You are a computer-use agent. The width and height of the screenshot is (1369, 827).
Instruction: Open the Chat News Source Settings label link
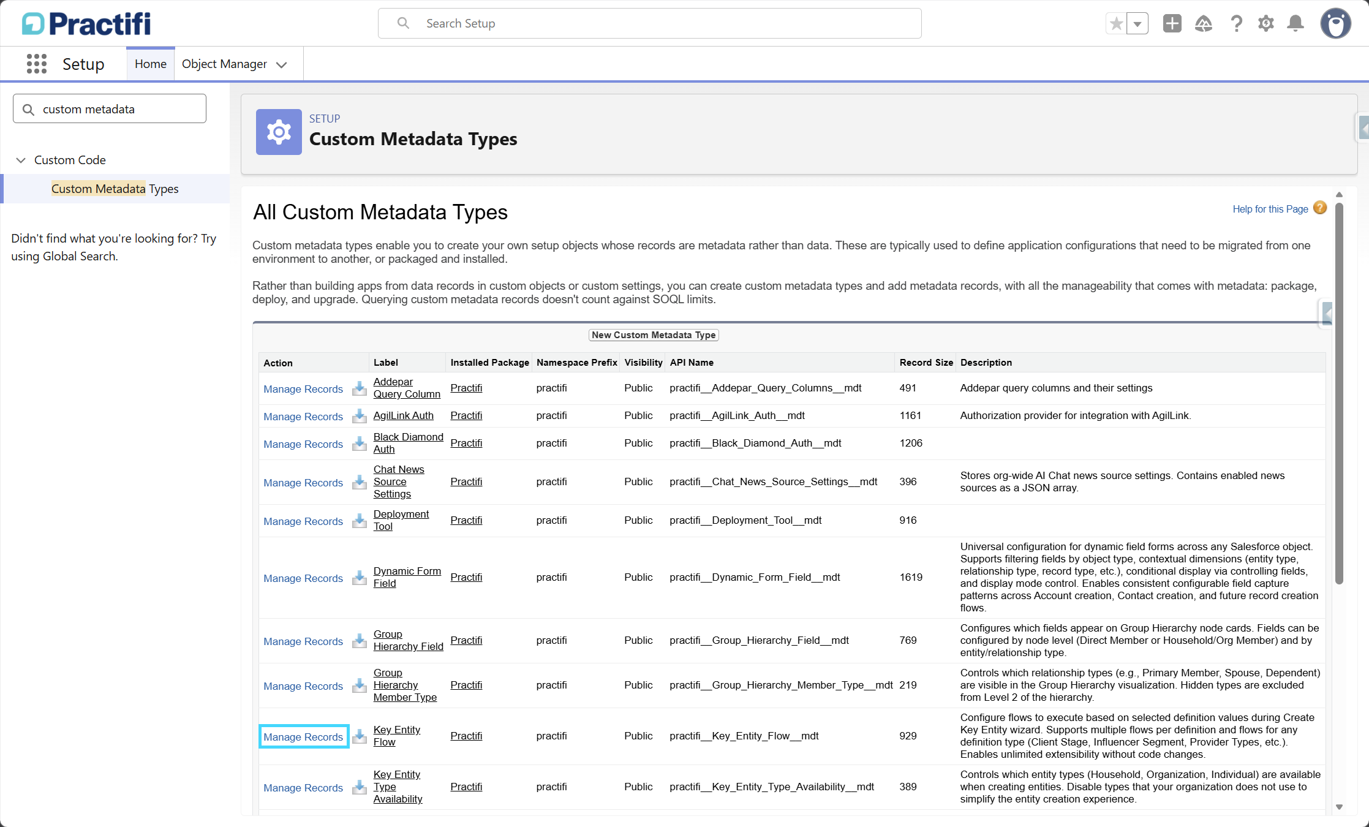(x=399, y=481)
